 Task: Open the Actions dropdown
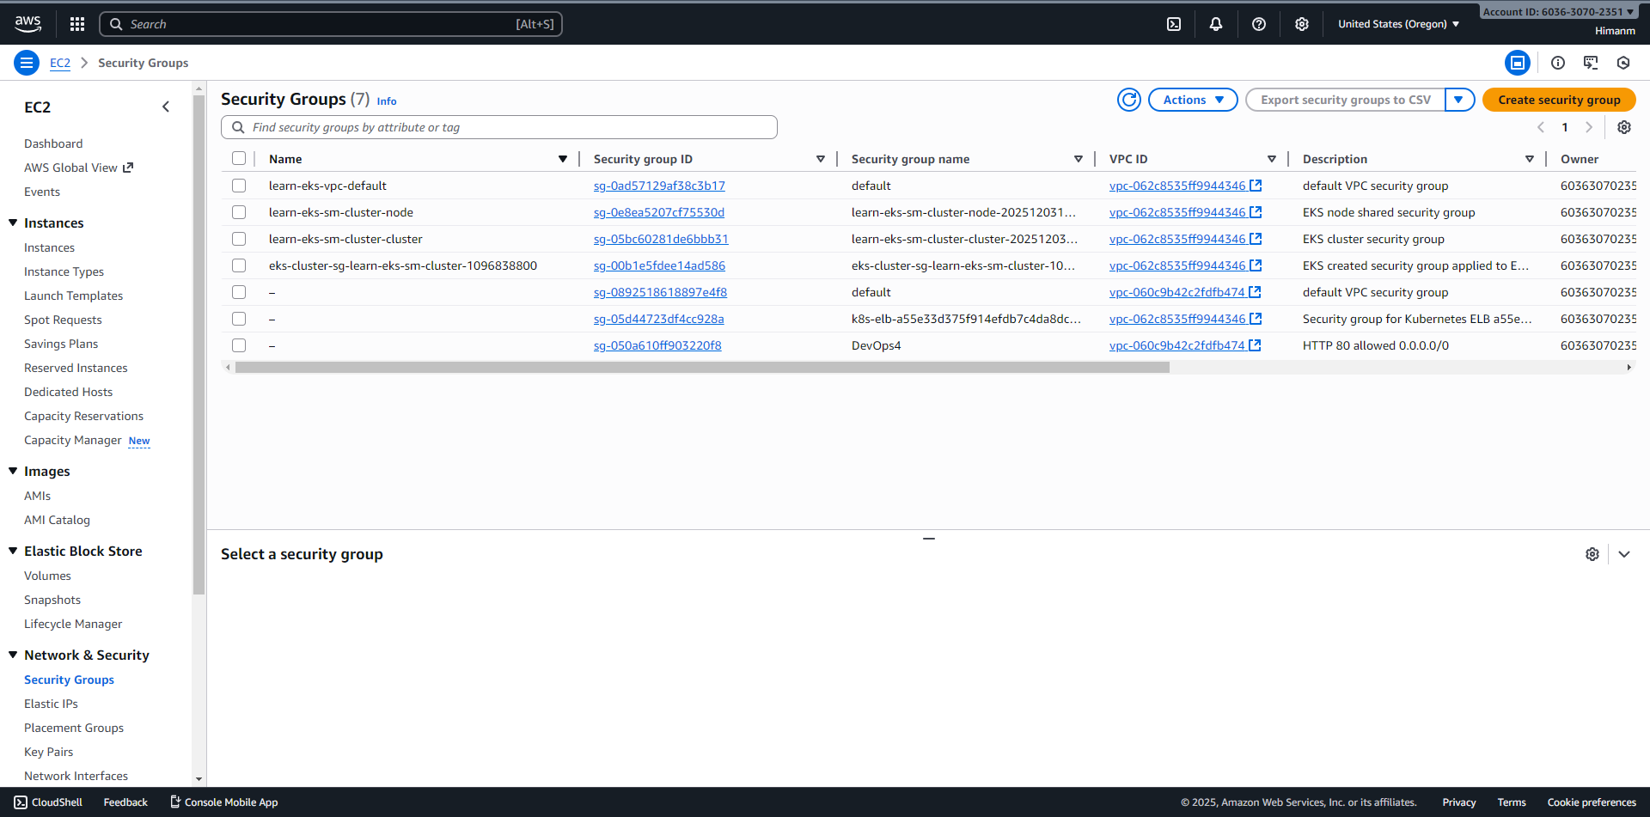coord(1193,100)
